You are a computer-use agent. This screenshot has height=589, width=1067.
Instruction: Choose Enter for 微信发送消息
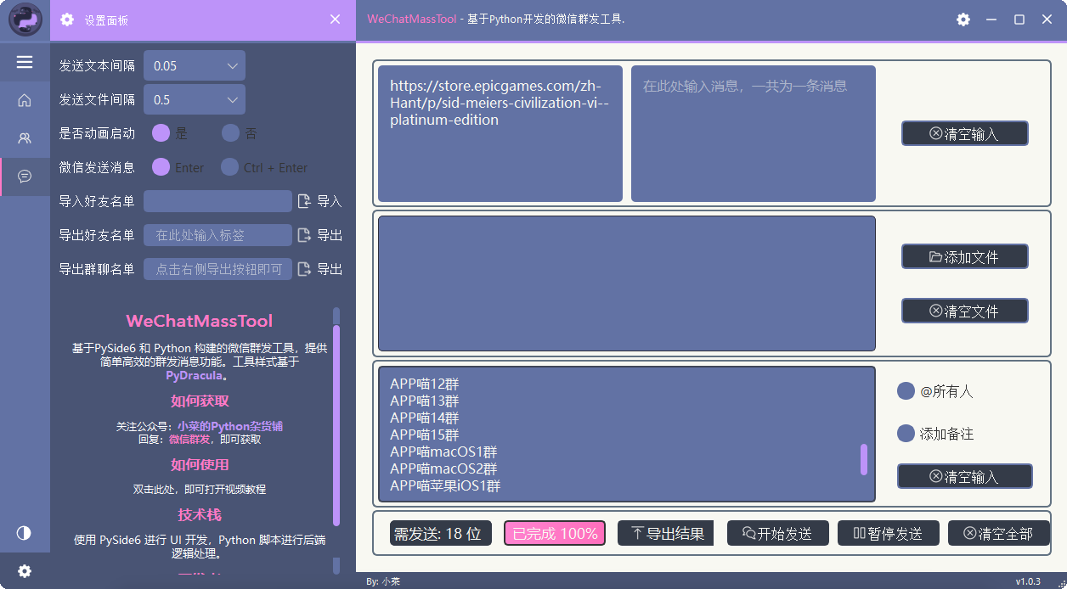161,167
